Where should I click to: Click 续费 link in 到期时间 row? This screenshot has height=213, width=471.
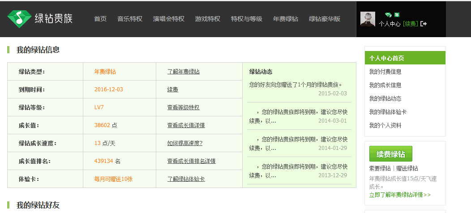click(173, 89)
